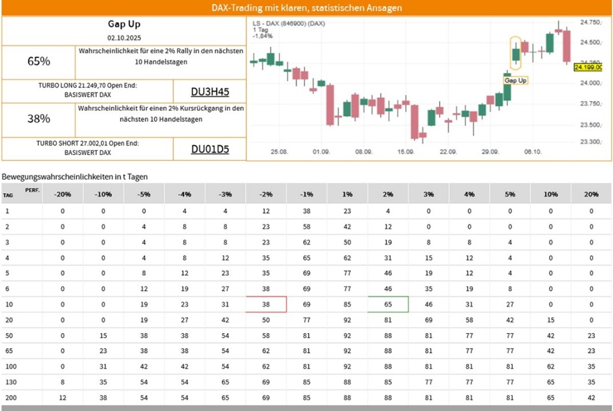
Task: Click the Gap Up chart annotation label
Action: tap(515, 81)
